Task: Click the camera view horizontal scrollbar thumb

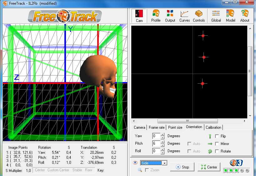Action: click(x=188, y=121)
